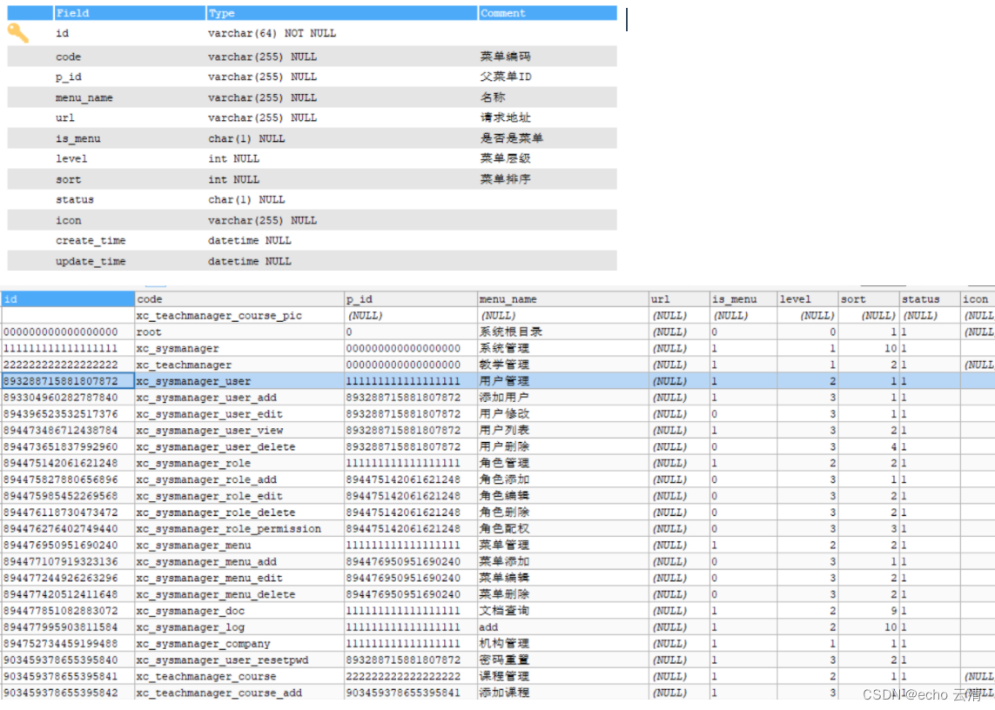Sort by the sort column header in data grid
This screenshot has width=995, height=710.
click(869, 298)
